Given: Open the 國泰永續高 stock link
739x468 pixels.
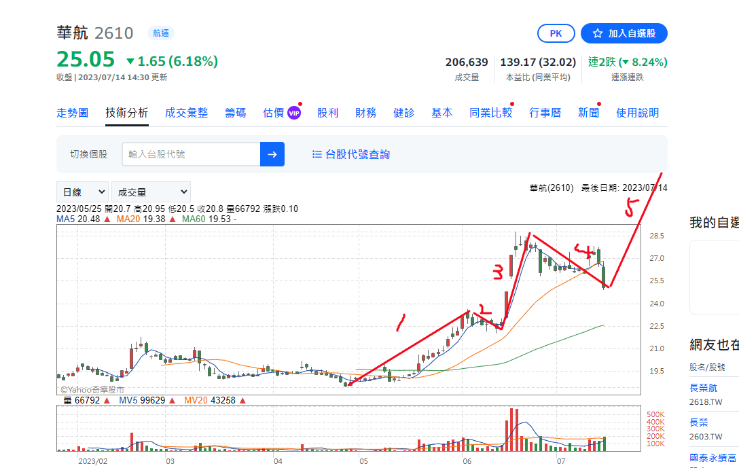Looking at the screenshot, I should [713, 458].
